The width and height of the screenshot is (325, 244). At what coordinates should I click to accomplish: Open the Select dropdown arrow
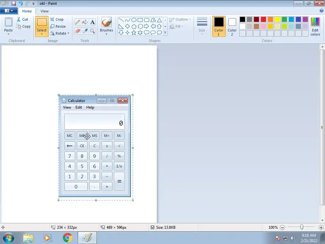pos(42,34)
